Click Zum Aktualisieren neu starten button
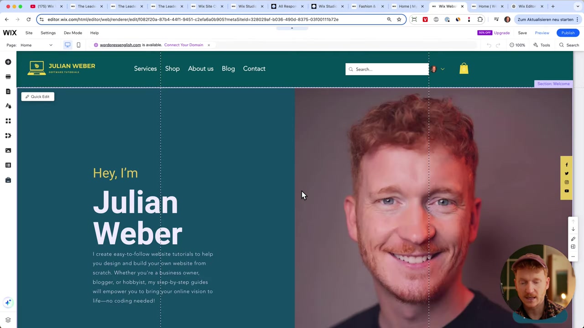 [x=548, y=20]
